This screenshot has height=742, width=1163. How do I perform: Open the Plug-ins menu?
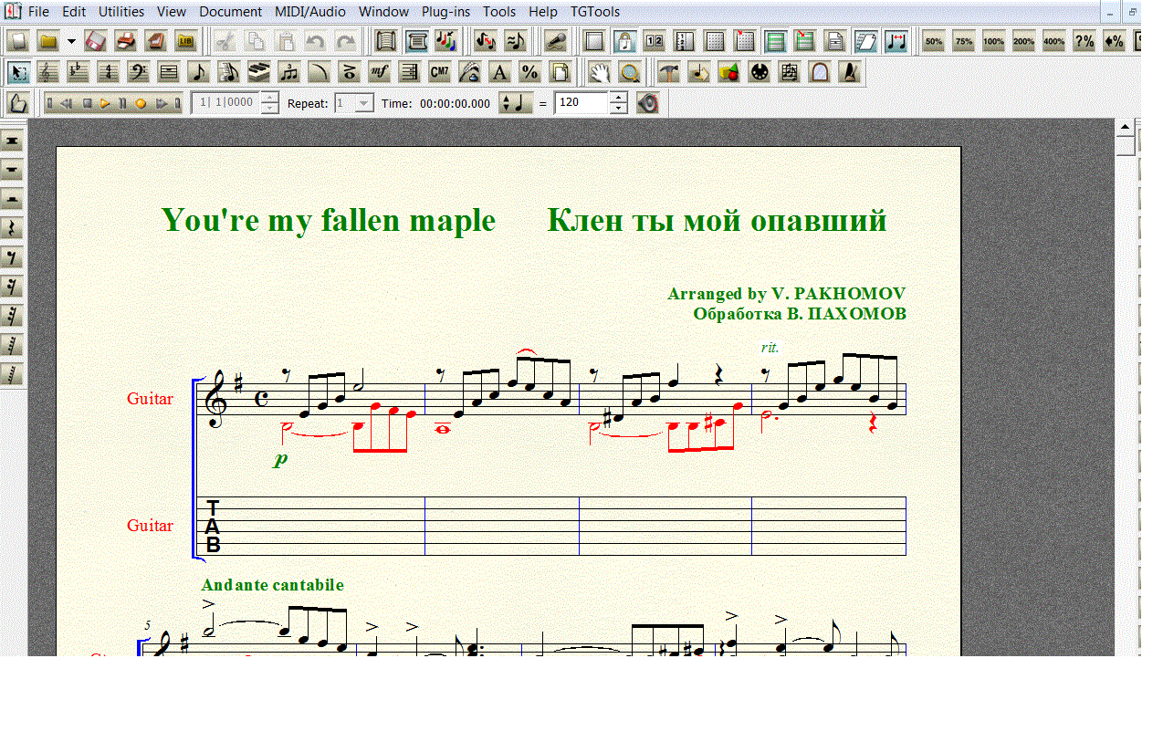point(445,12)
